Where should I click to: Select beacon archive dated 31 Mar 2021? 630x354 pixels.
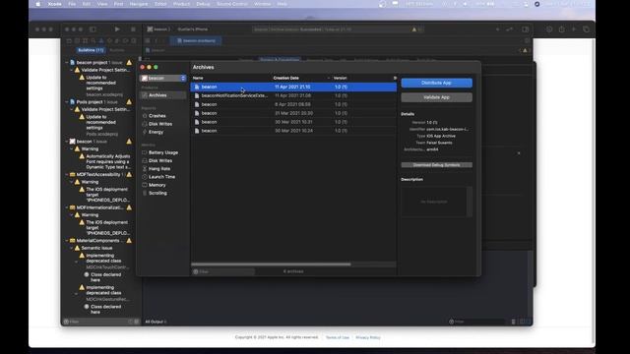pos(293,113)
